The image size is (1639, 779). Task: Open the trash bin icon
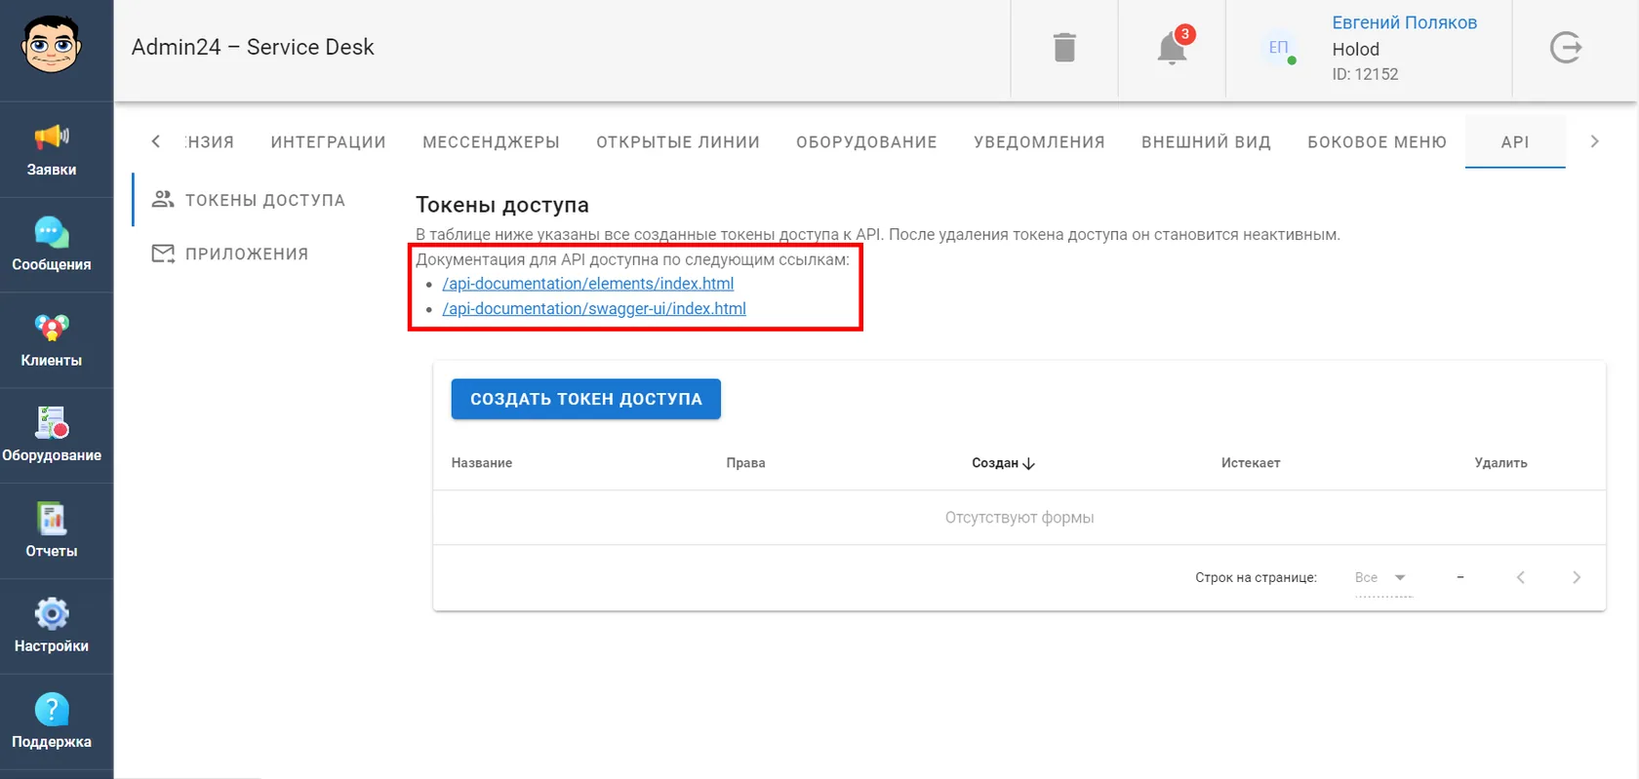pos(1064,48)
